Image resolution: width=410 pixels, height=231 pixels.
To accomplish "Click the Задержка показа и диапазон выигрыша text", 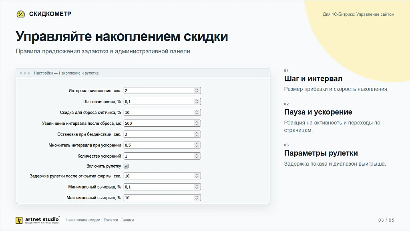I will tap(335, 164).
